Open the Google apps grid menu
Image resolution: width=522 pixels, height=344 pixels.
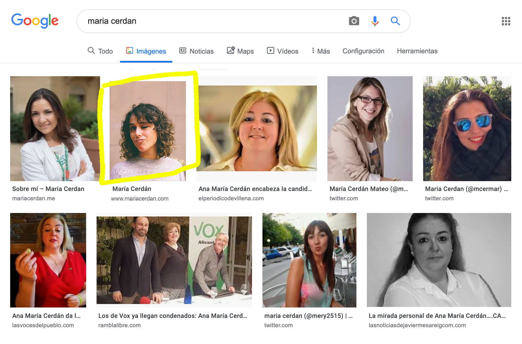[x=505, y=21]
